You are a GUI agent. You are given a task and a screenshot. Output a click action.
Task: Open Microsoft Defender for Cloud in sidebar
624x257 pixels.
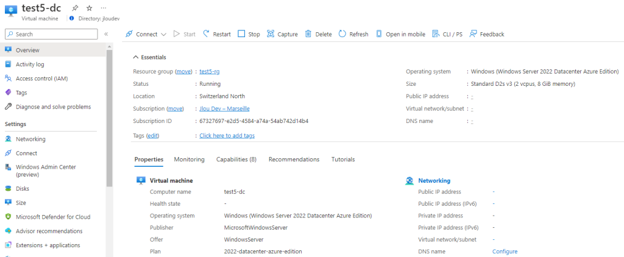tap(53, 217)
